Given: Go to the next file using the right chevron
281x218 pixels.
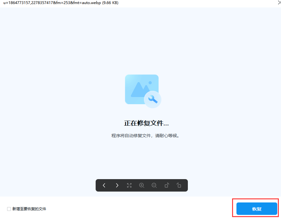Looking at the screenshot, I should tap(117, 185).
